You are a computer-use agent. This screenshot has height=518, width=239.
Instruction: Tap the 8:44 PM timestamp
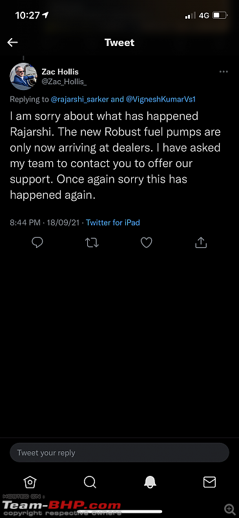coord(25,223)
